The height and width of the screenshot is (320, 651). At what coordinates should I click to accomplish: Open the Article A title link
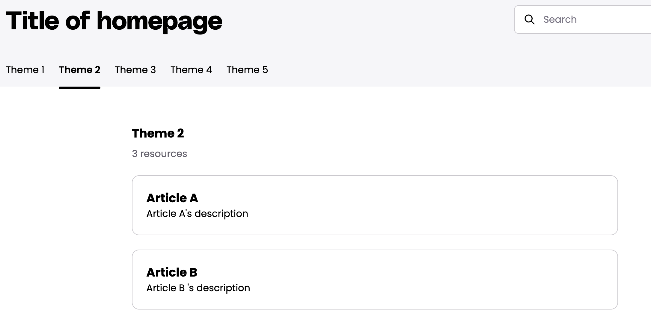(x=172, y=198)
